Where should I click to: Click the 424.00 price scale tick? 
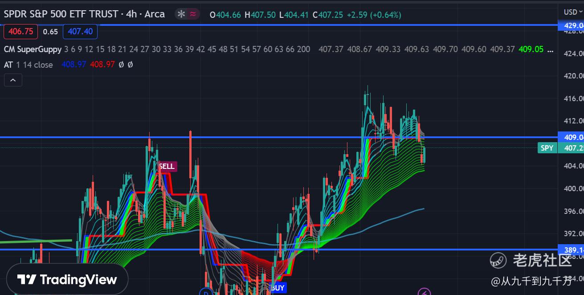574,54
